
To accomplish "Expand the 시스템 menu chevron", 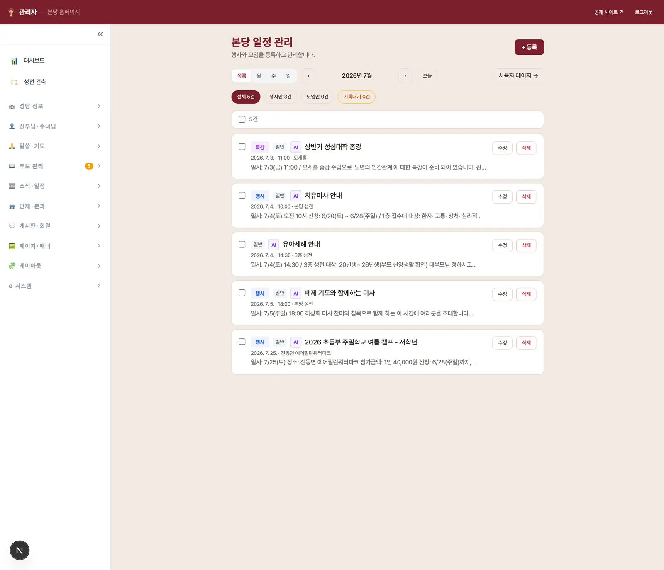I will pos(99,286).
